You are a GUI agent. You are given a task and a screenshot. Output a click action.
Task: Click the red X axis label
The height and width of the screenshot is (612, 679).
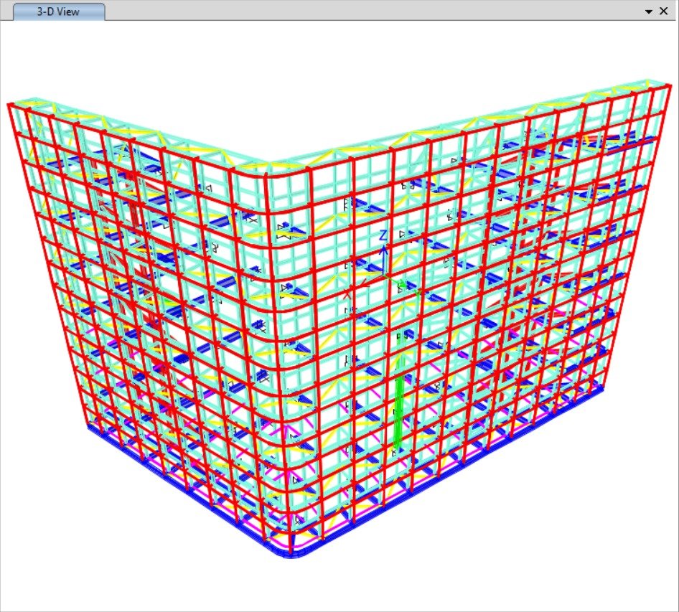coord(347,294)
